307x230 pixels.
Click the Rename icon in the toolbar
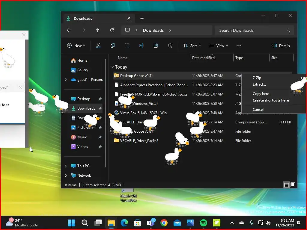pos(142,46)
